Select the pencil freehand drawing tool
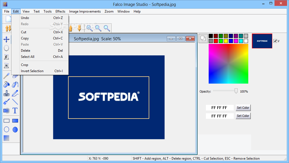 pyautogui.click(x=15, y=93)
